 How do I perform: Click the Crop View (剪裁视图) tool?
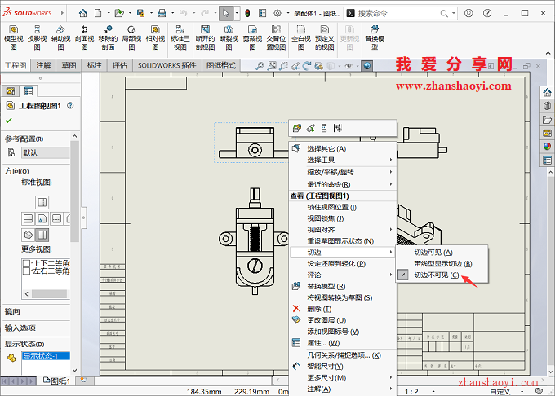point(252,37)
